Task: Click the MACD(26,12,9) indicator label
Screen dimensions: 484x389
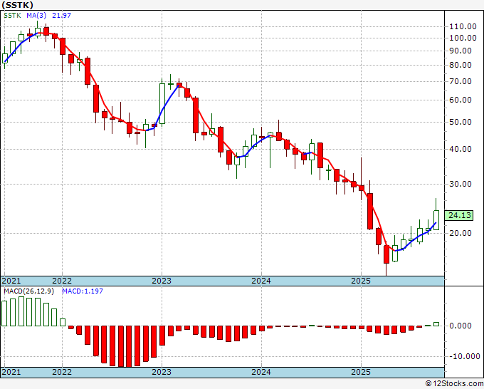Action: [28, 291]
